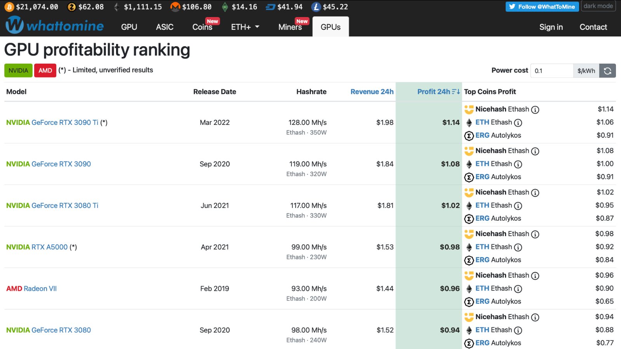Sort by Profit 24h column
The height and width of the screenshot is (349, 621).
(434, 92)
